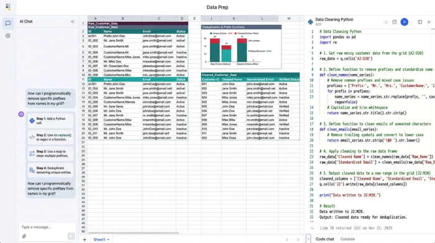Click the Customer ID column header cell

click(x=211, y=80)
